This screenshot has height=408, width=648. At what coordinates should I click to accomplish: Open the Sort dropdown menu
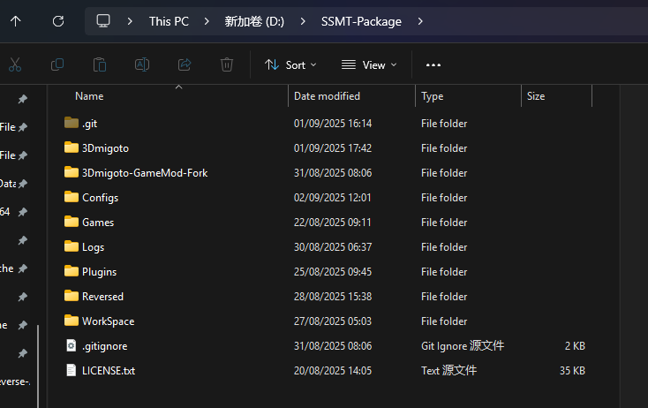coord(290,64)
